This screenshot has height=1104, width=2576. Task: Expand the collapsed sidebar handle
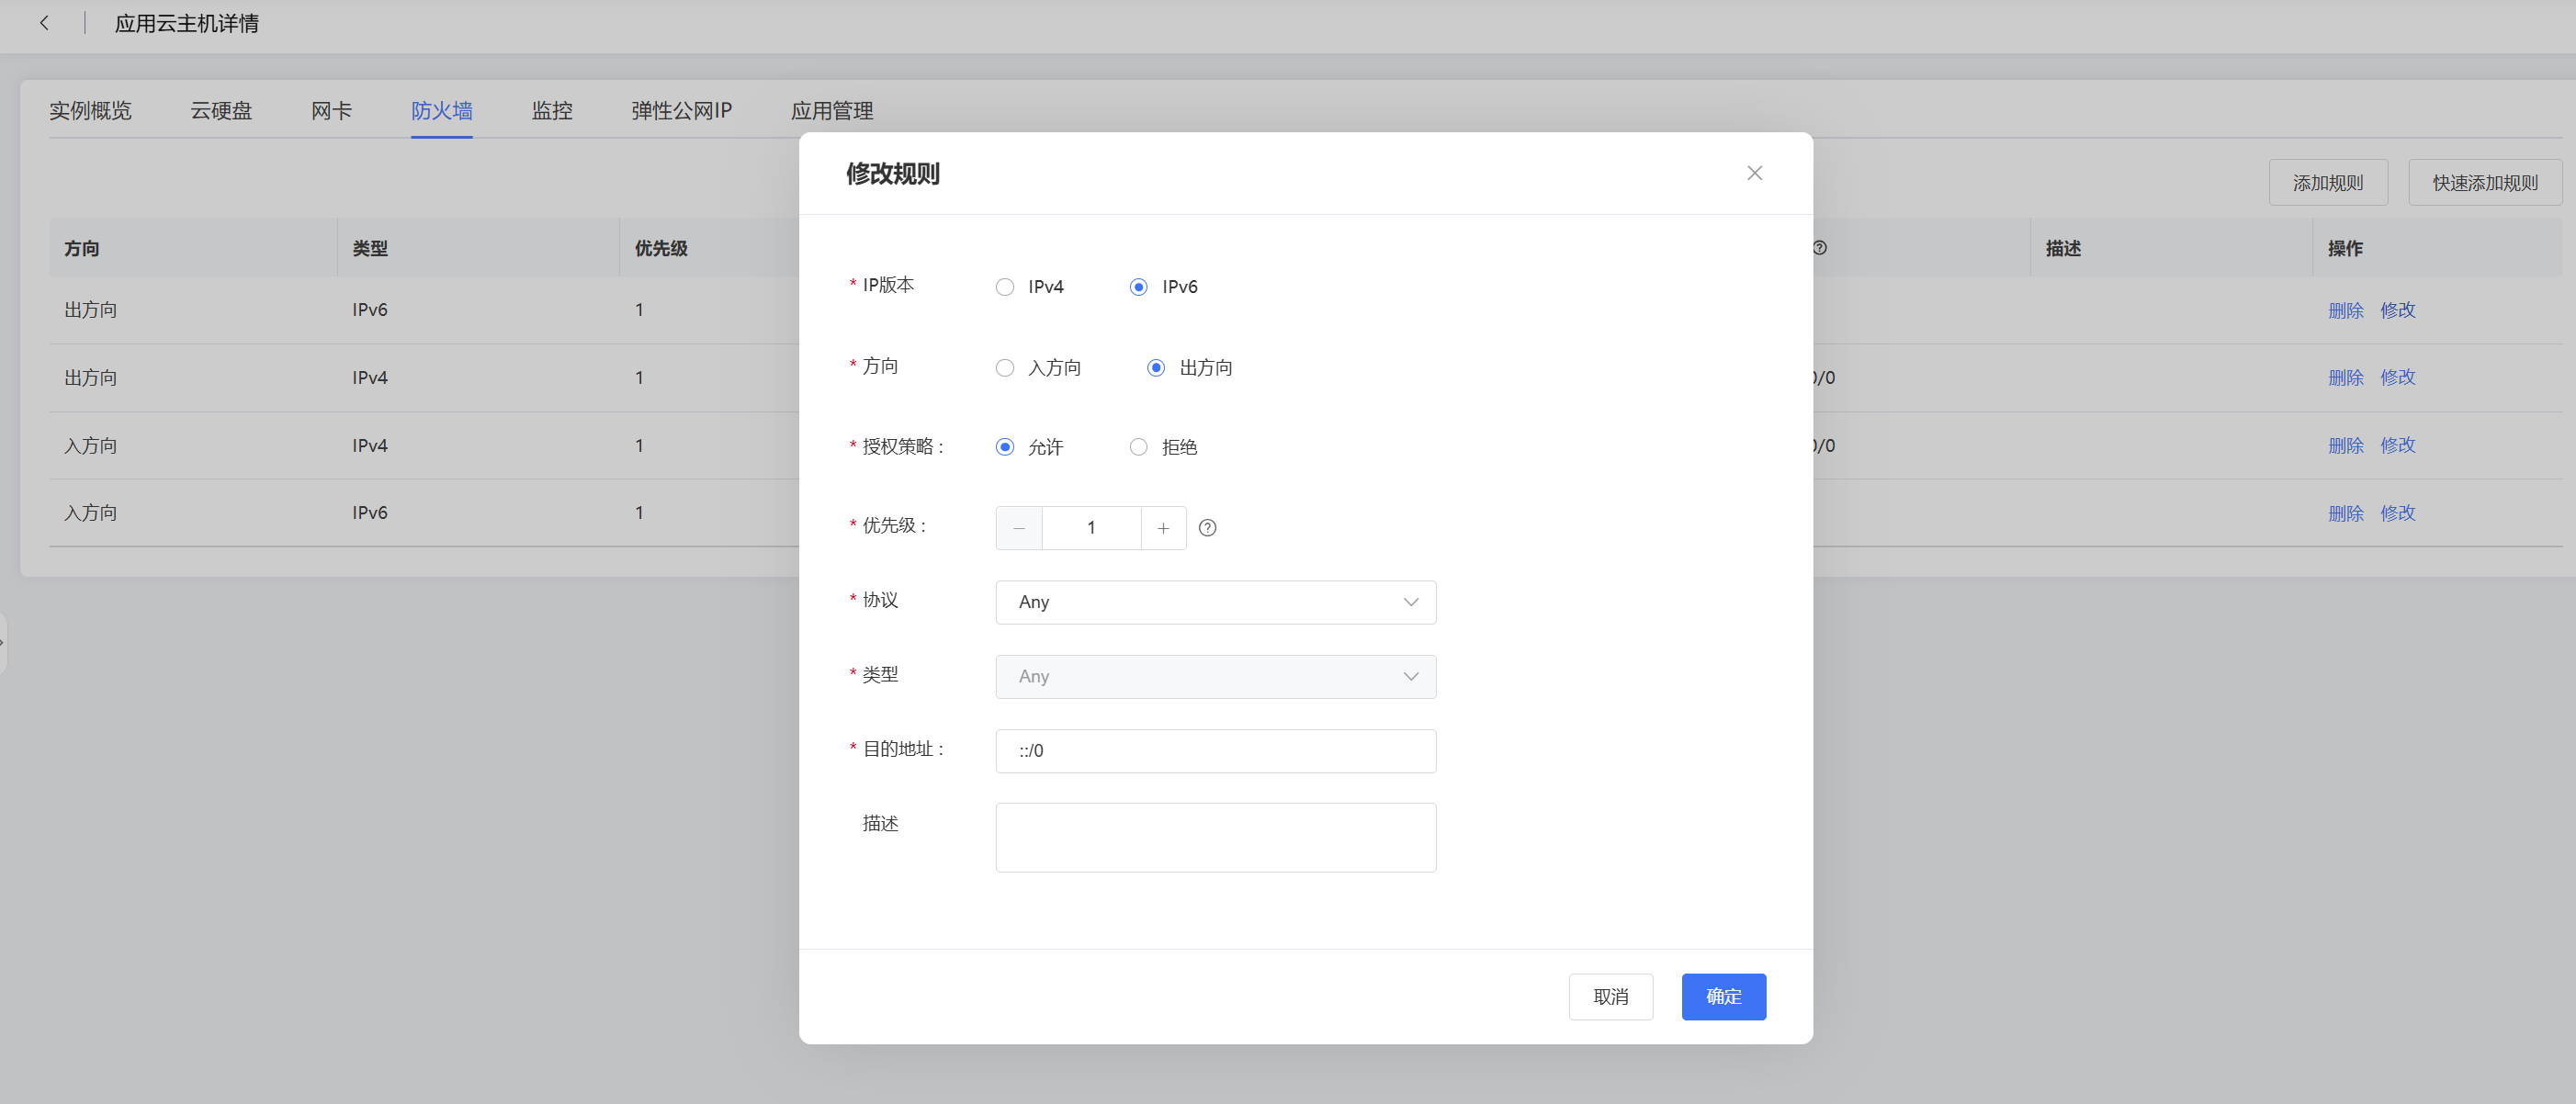pyautogui.click(x=3, y=642)
